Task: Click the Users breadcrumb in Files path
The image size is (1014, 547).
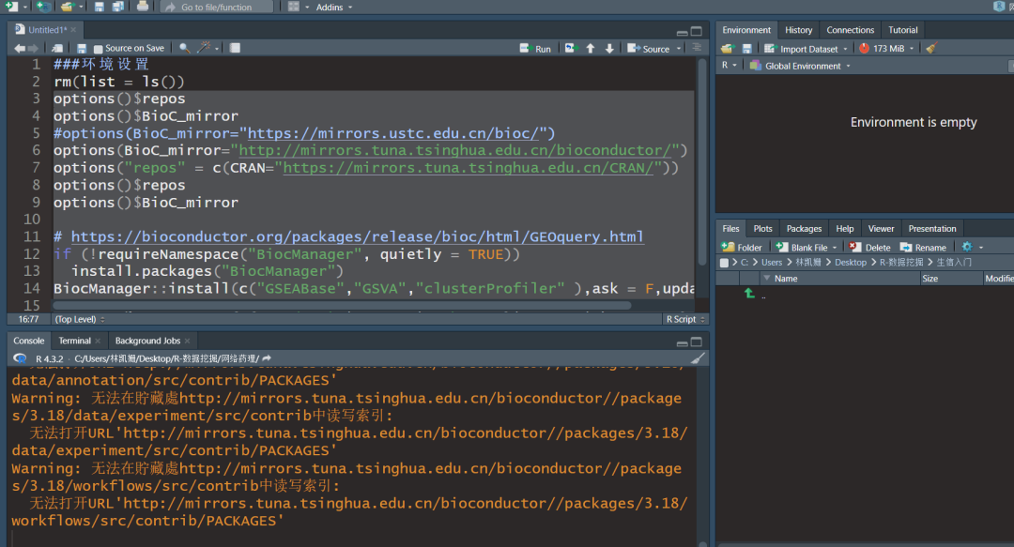Action: click(x=772, y=263)
